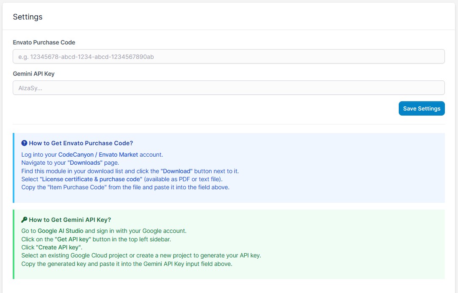Click the "Envato Purchase Code" field label
This screenshot has height=293, width=458.
[x=44, y=42]
